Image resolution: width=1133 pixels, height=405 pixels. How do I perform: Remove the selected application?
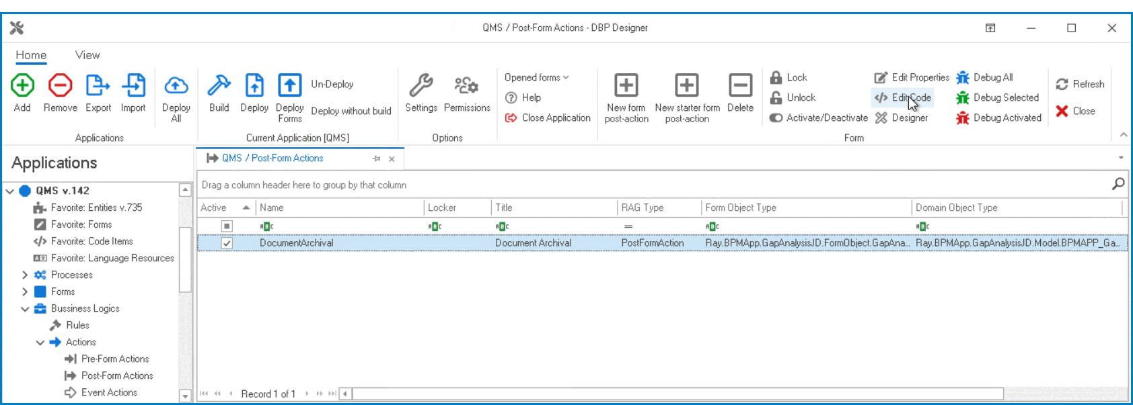click(60, 93)
